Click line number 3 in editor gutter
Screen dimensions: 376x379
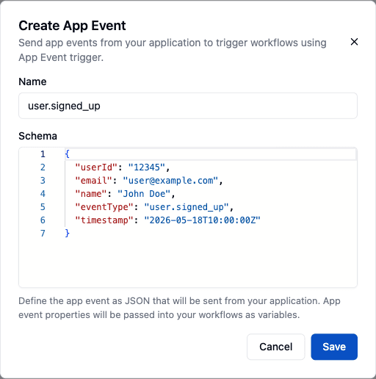43,181
